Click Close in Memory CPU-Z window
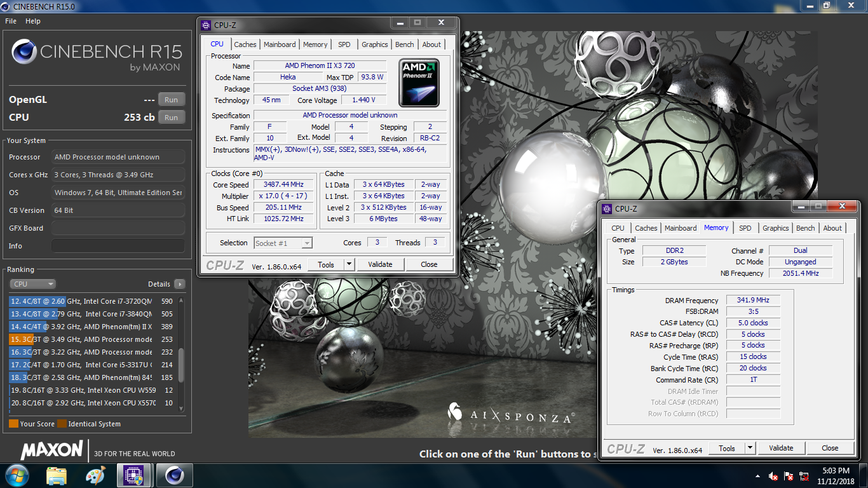 click(830, 448)
